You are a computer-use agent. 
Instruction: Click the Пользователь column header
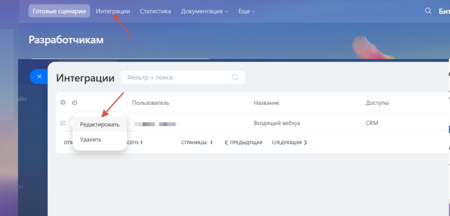coord(150,103)
